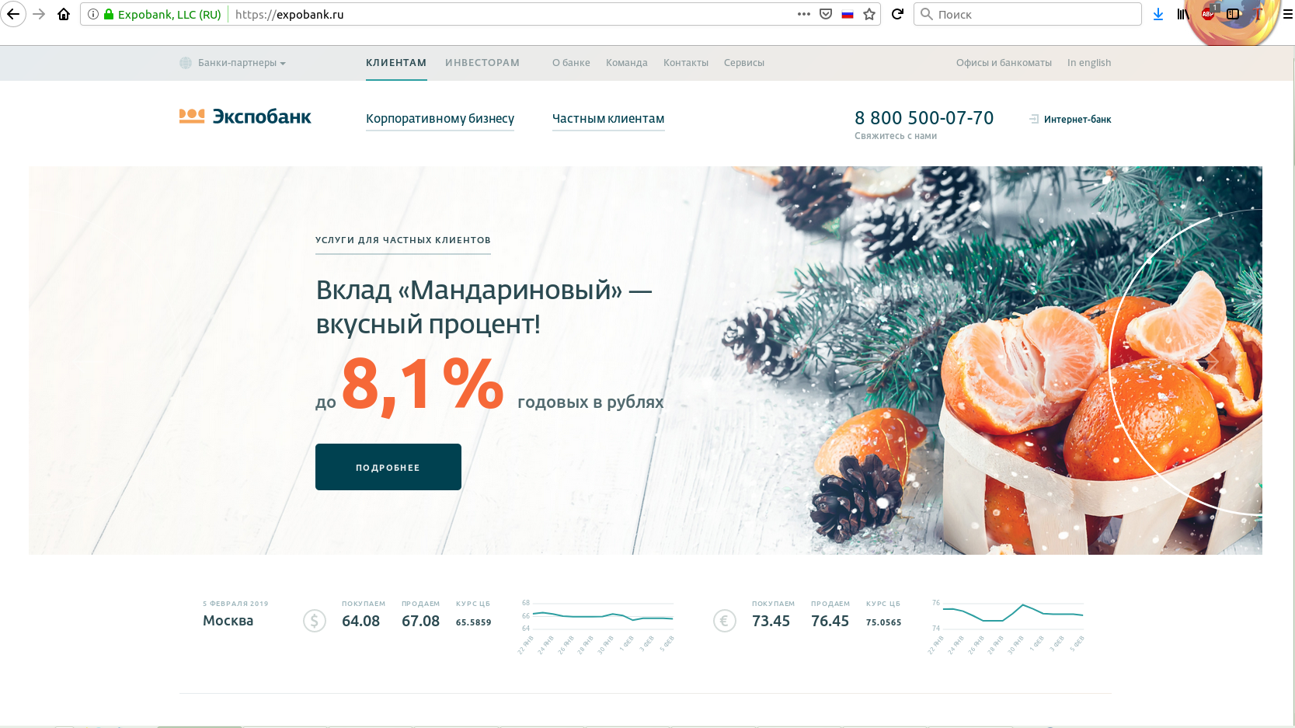Select the euro currency icon
Screen dimensions: 1295x728
point(724,621)
